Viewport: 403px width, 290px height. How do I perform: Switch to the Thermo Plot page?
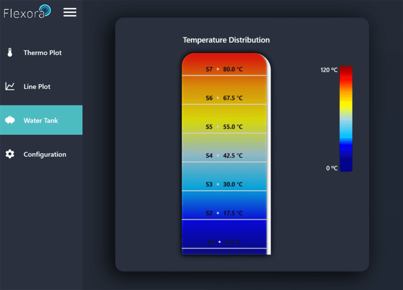tap(42, 52)
